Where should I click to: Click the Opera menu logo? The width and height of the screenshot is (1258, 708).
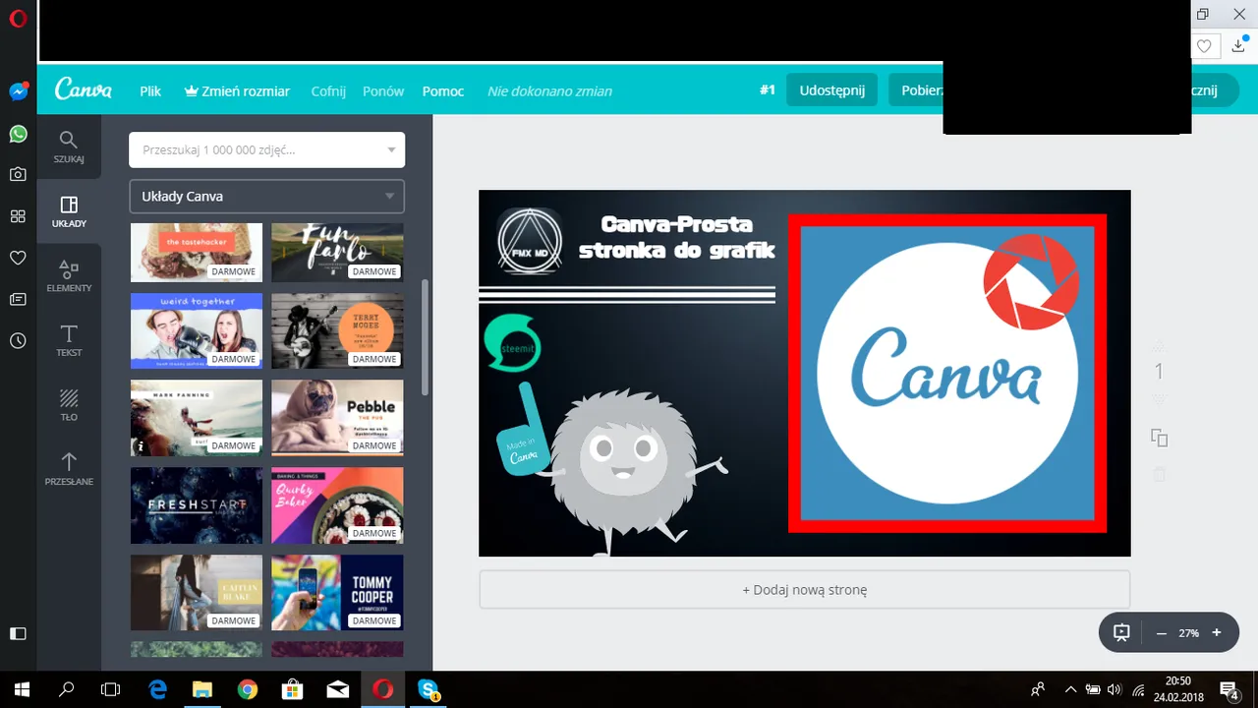pos(18,20)
